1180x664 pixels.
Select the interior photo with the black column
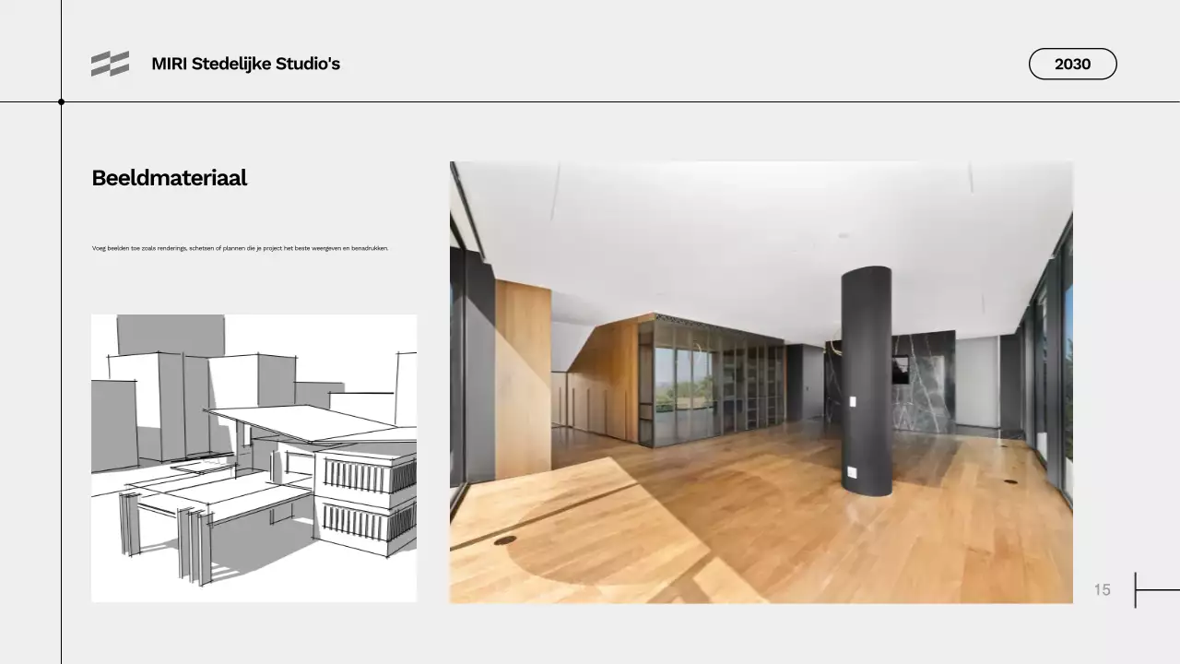[761, 383]
